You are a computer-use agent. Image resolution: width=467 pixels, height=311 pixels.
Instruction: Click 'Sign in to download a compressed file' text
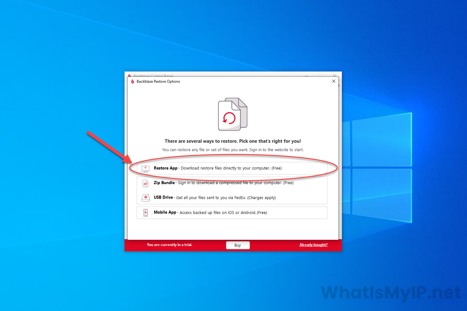point(236,183)
